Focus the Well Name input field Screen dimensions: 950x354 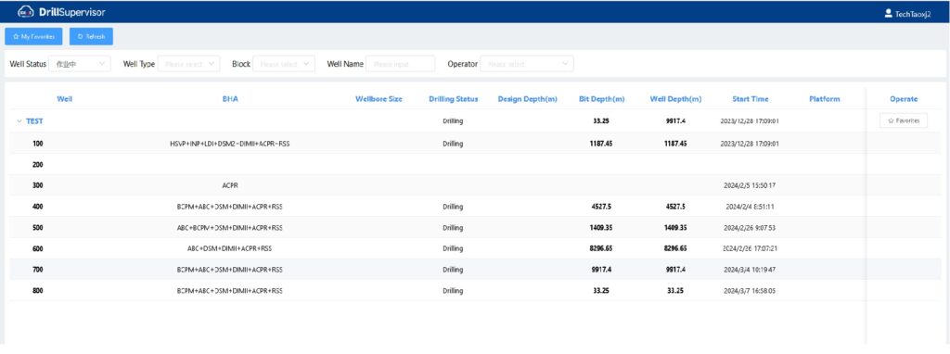401,64
